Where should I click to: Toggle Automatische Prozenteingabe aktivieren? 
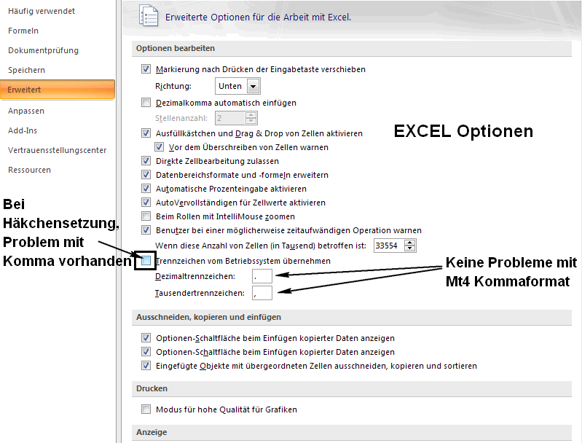click(x=146, y=189)
